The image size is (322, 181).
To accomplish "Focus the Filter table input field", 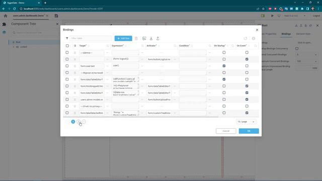I will [x=91, y=38].
